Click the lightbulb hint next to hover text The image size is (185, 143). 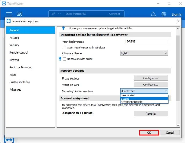point(64,28)
